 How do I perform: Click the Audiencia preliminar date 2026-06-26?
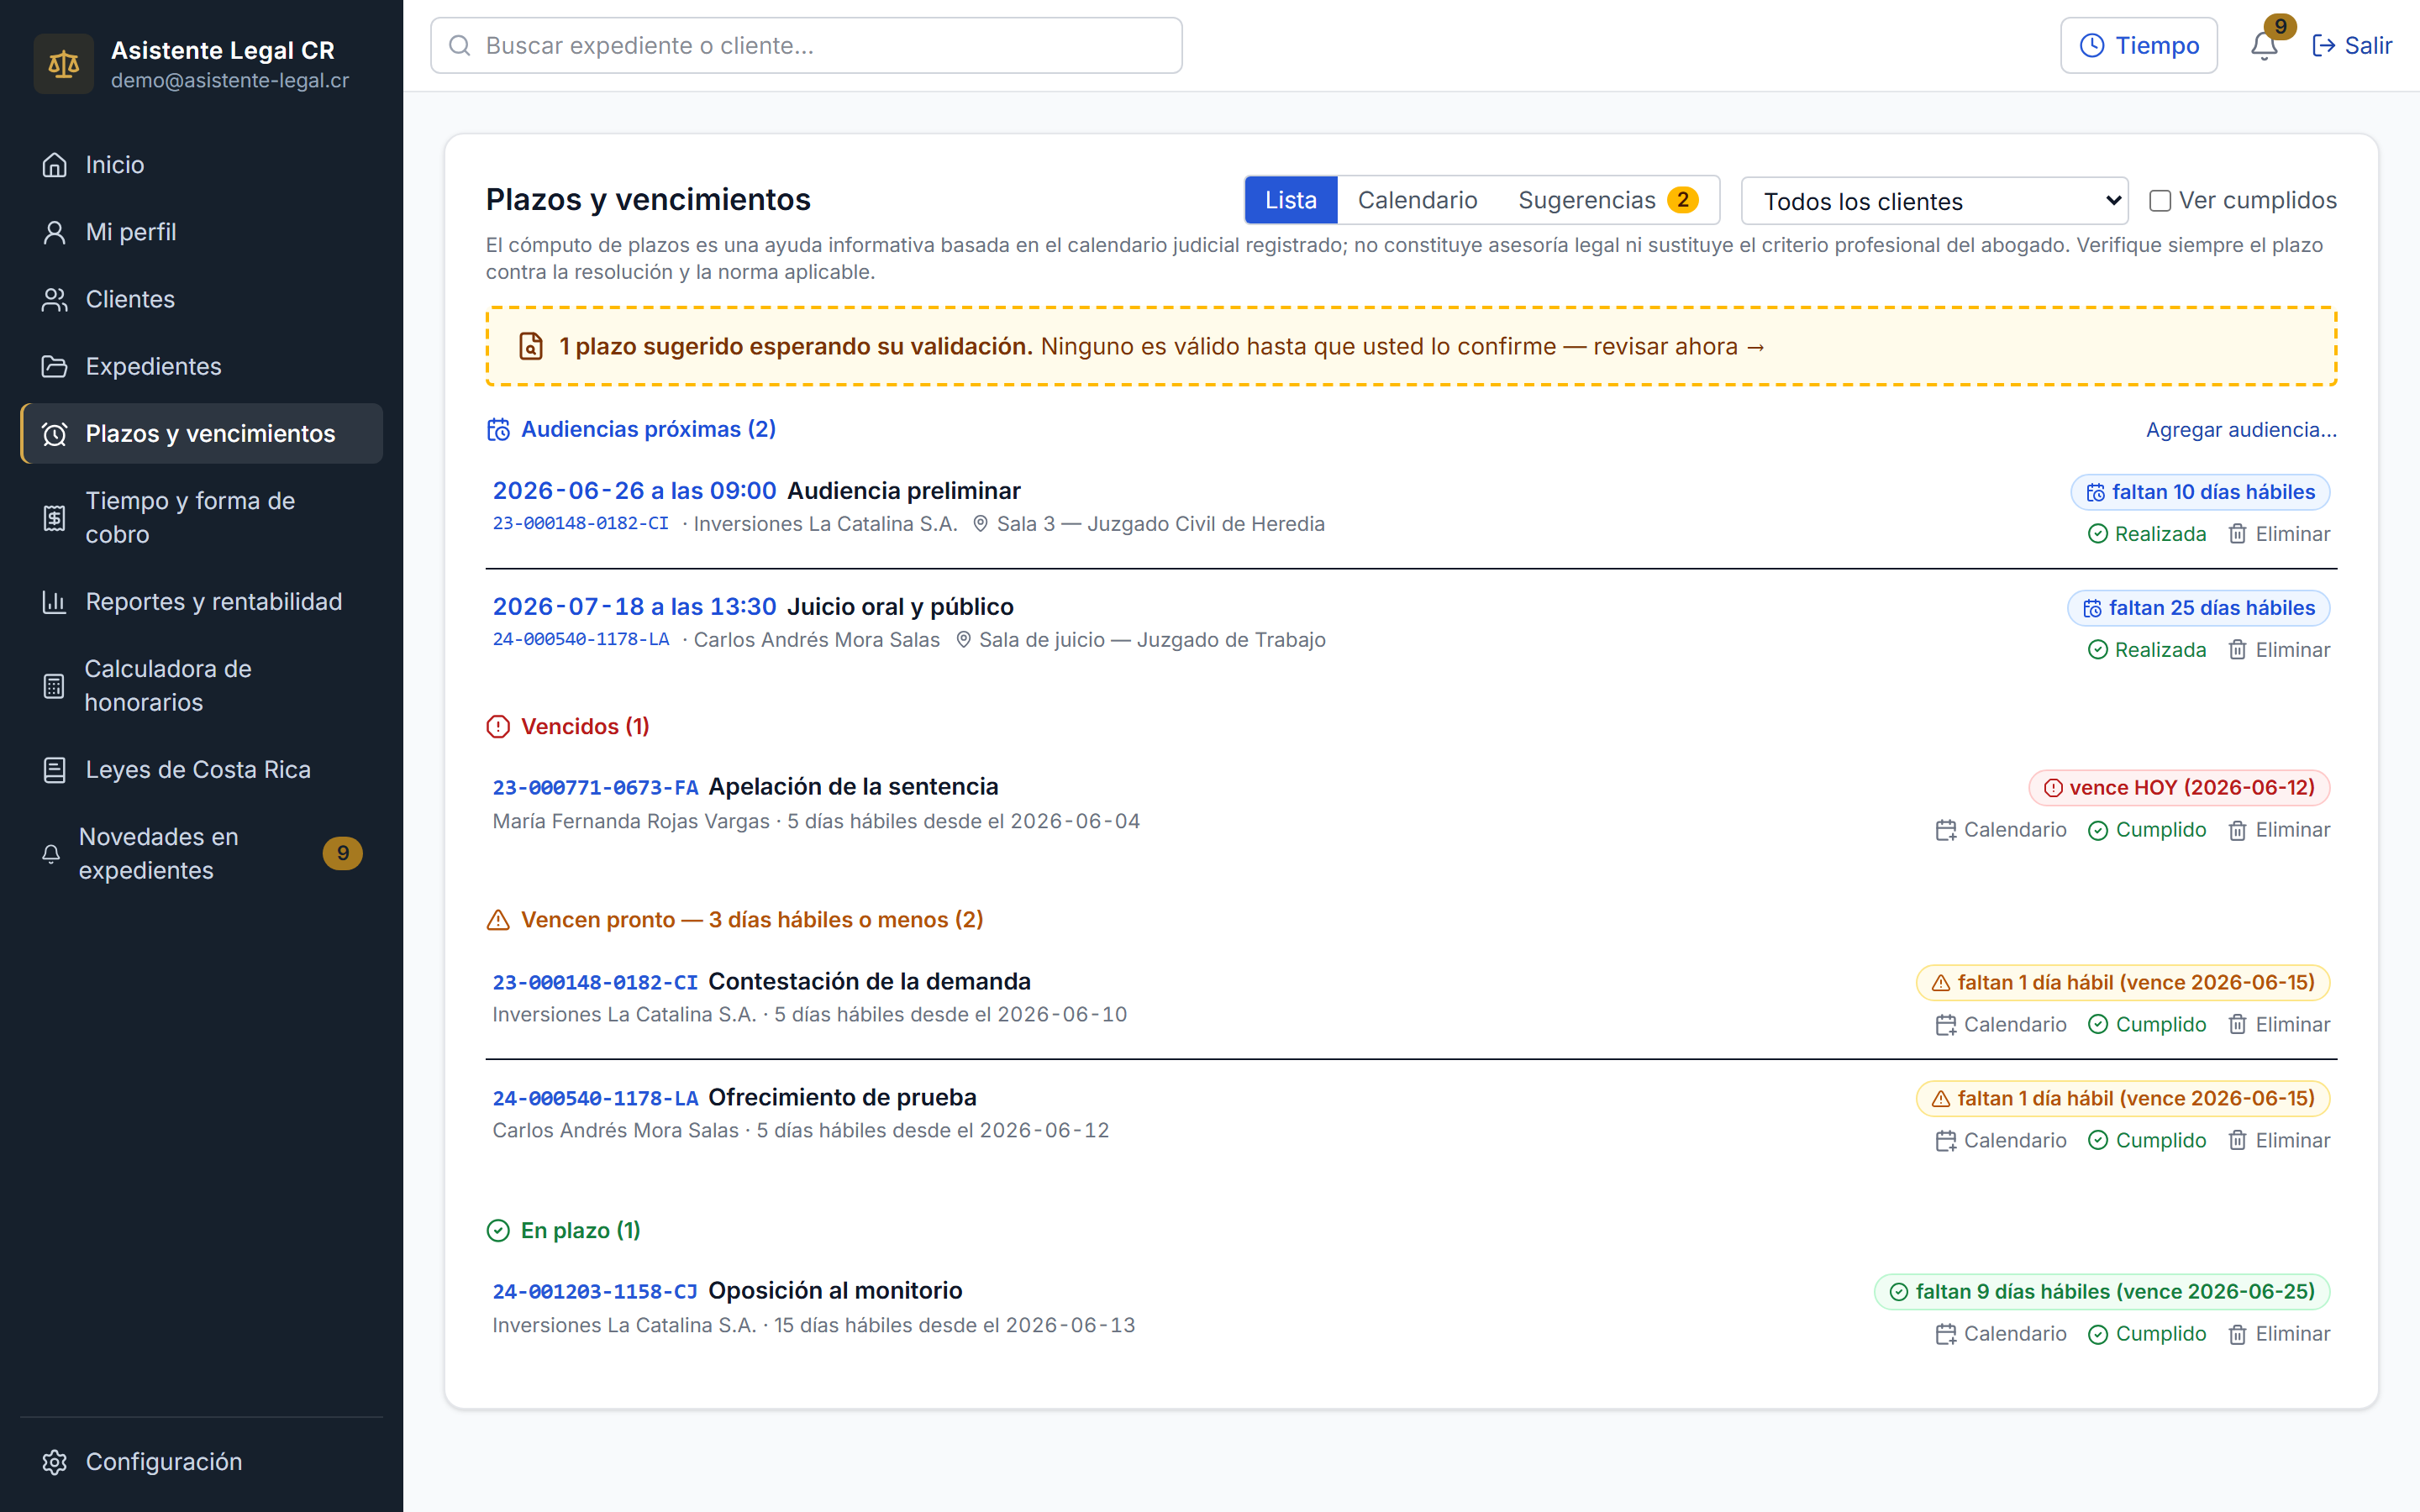pos(634,491)
